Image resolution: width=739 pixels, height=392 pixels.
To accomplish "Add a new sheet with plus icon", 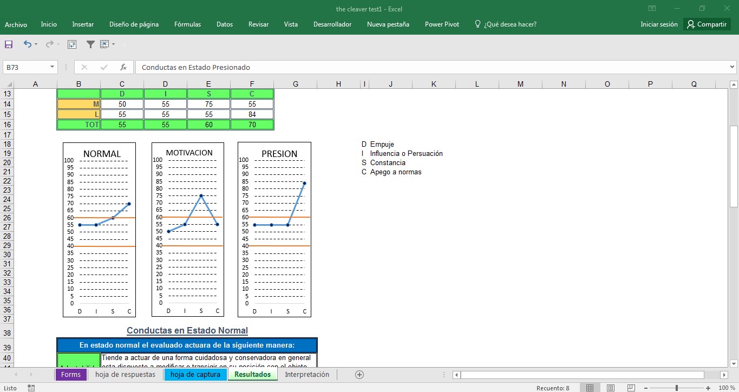I will point(359,375).
